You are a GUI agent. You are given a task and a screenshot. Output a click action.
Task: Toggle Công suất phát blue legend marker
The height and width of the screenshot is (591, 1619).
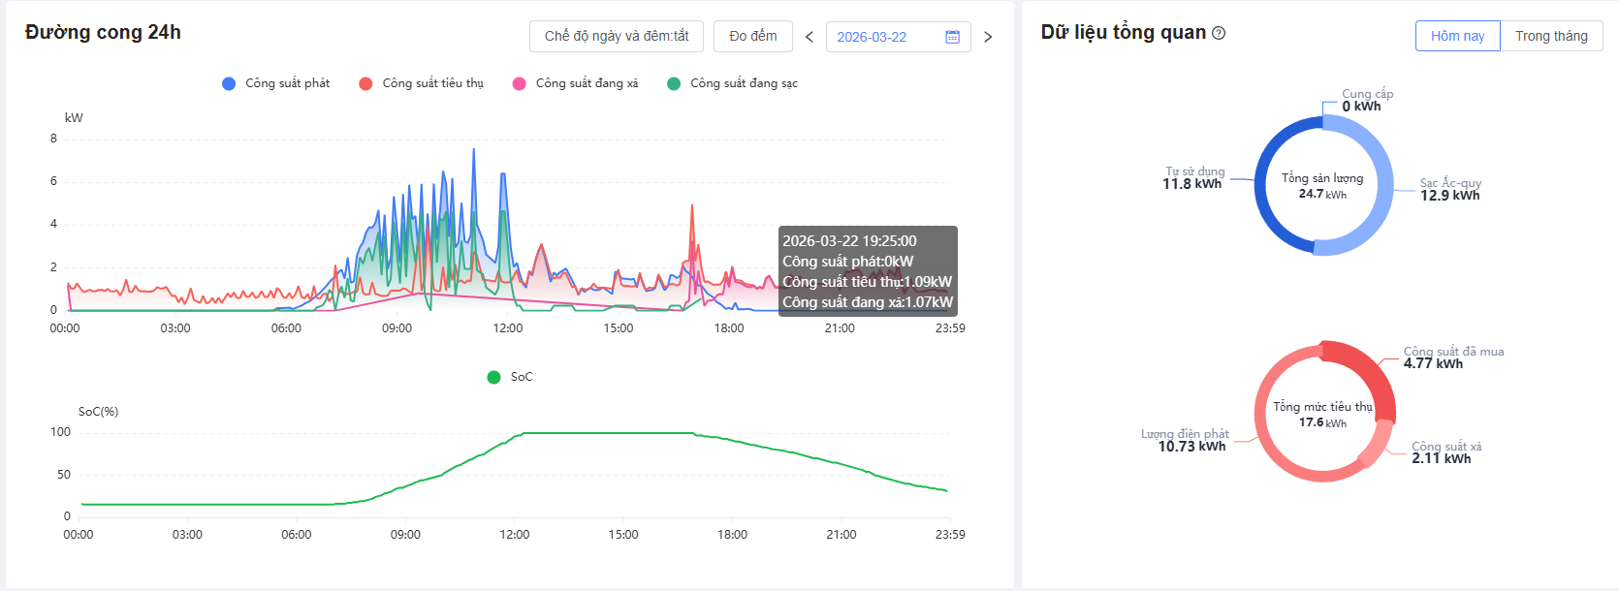click(x=229, y=83)
